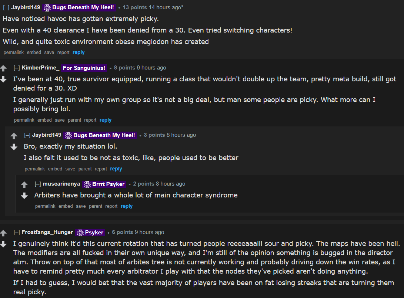Downvote KimberPrime_'s comment

(x=3, y=79)
